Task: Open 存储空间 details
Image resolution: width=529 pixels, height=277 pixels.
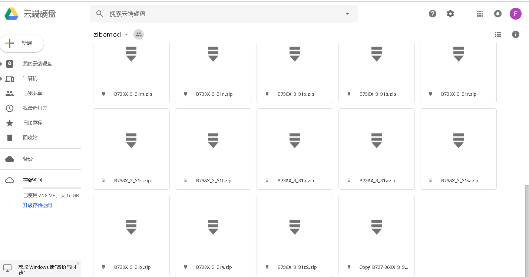Action: [x=33, y=180]
